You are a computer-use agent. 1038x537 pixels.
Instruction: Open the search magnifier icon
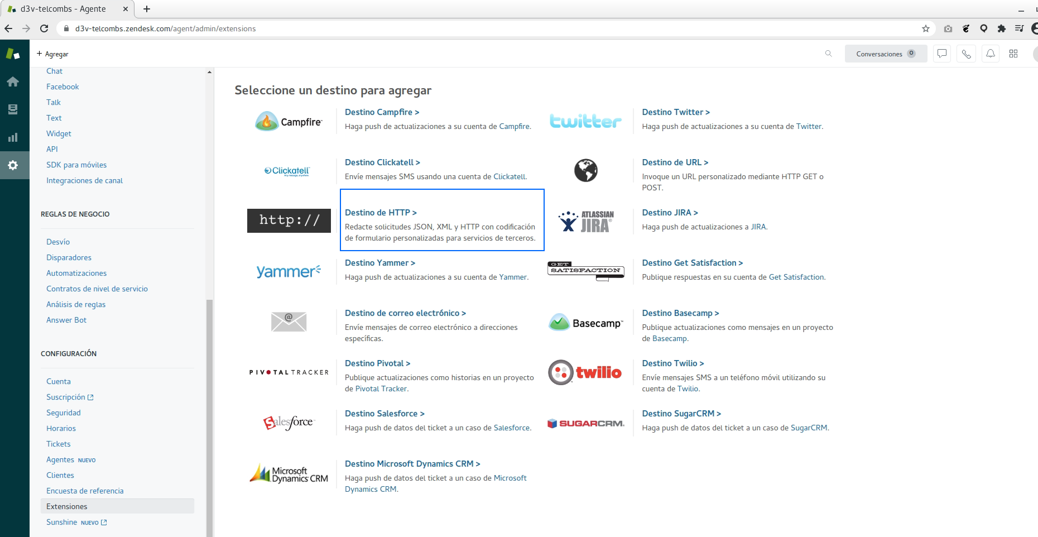[828, 54]
